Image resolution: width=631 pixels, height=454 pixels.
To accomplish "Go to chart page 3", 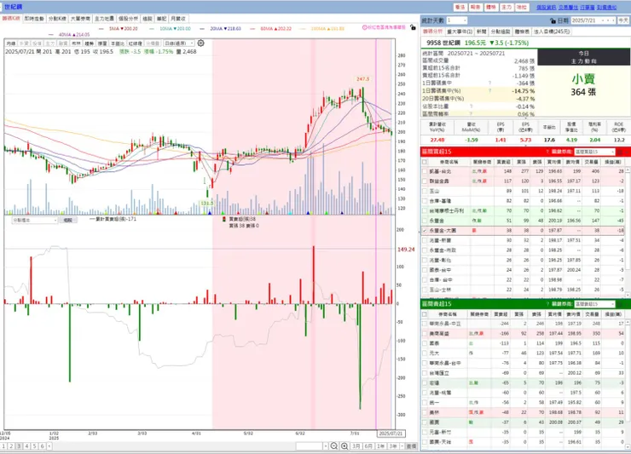I will pos(19,446).
